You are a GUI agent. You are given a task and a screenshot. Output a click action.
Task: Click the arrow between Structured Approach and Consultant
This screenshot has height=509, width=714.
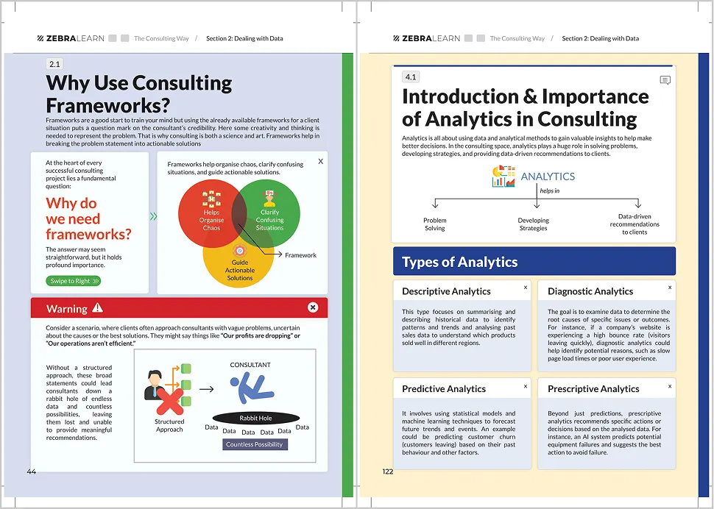tap(207, 389)
